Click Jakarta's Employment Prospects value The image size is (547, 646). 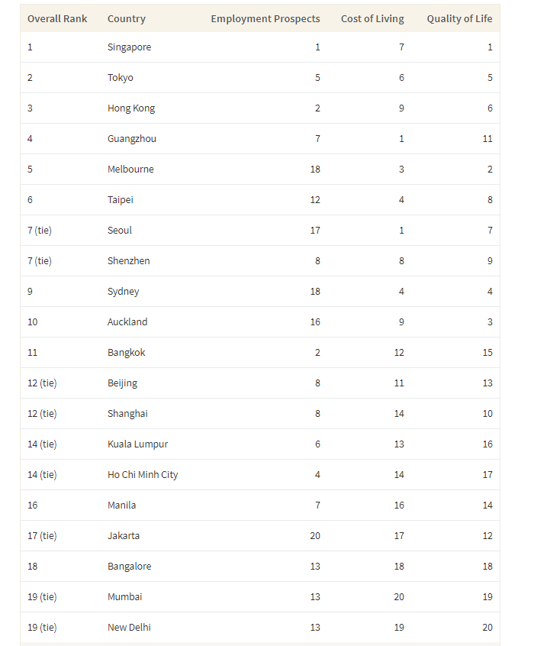pyautogui.click(x=315, y=536)
